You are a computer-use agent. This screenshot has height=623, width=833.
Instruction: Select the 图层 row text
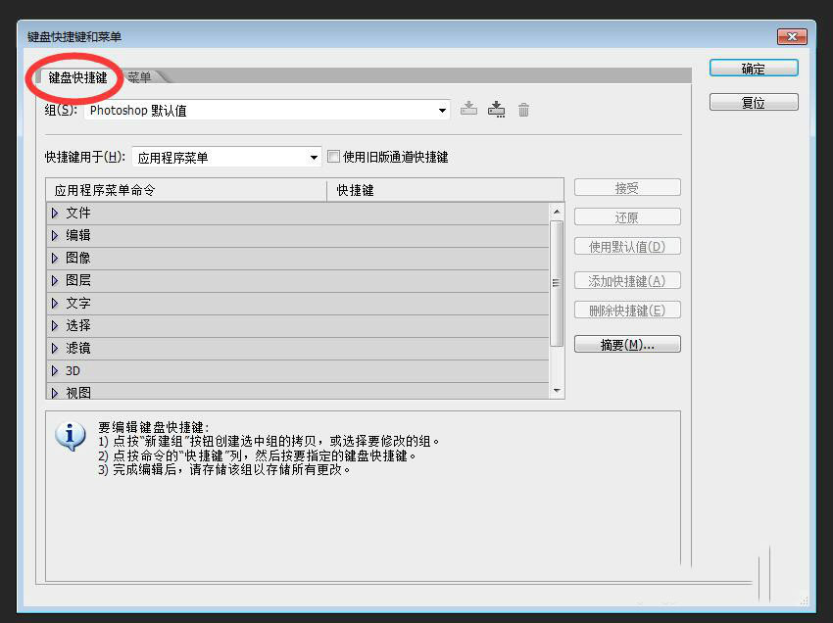78,280
